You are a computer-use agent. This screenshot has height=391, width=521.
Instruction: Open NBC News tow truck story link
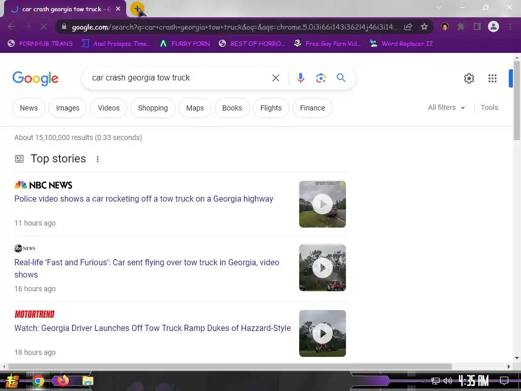point(143,199)
